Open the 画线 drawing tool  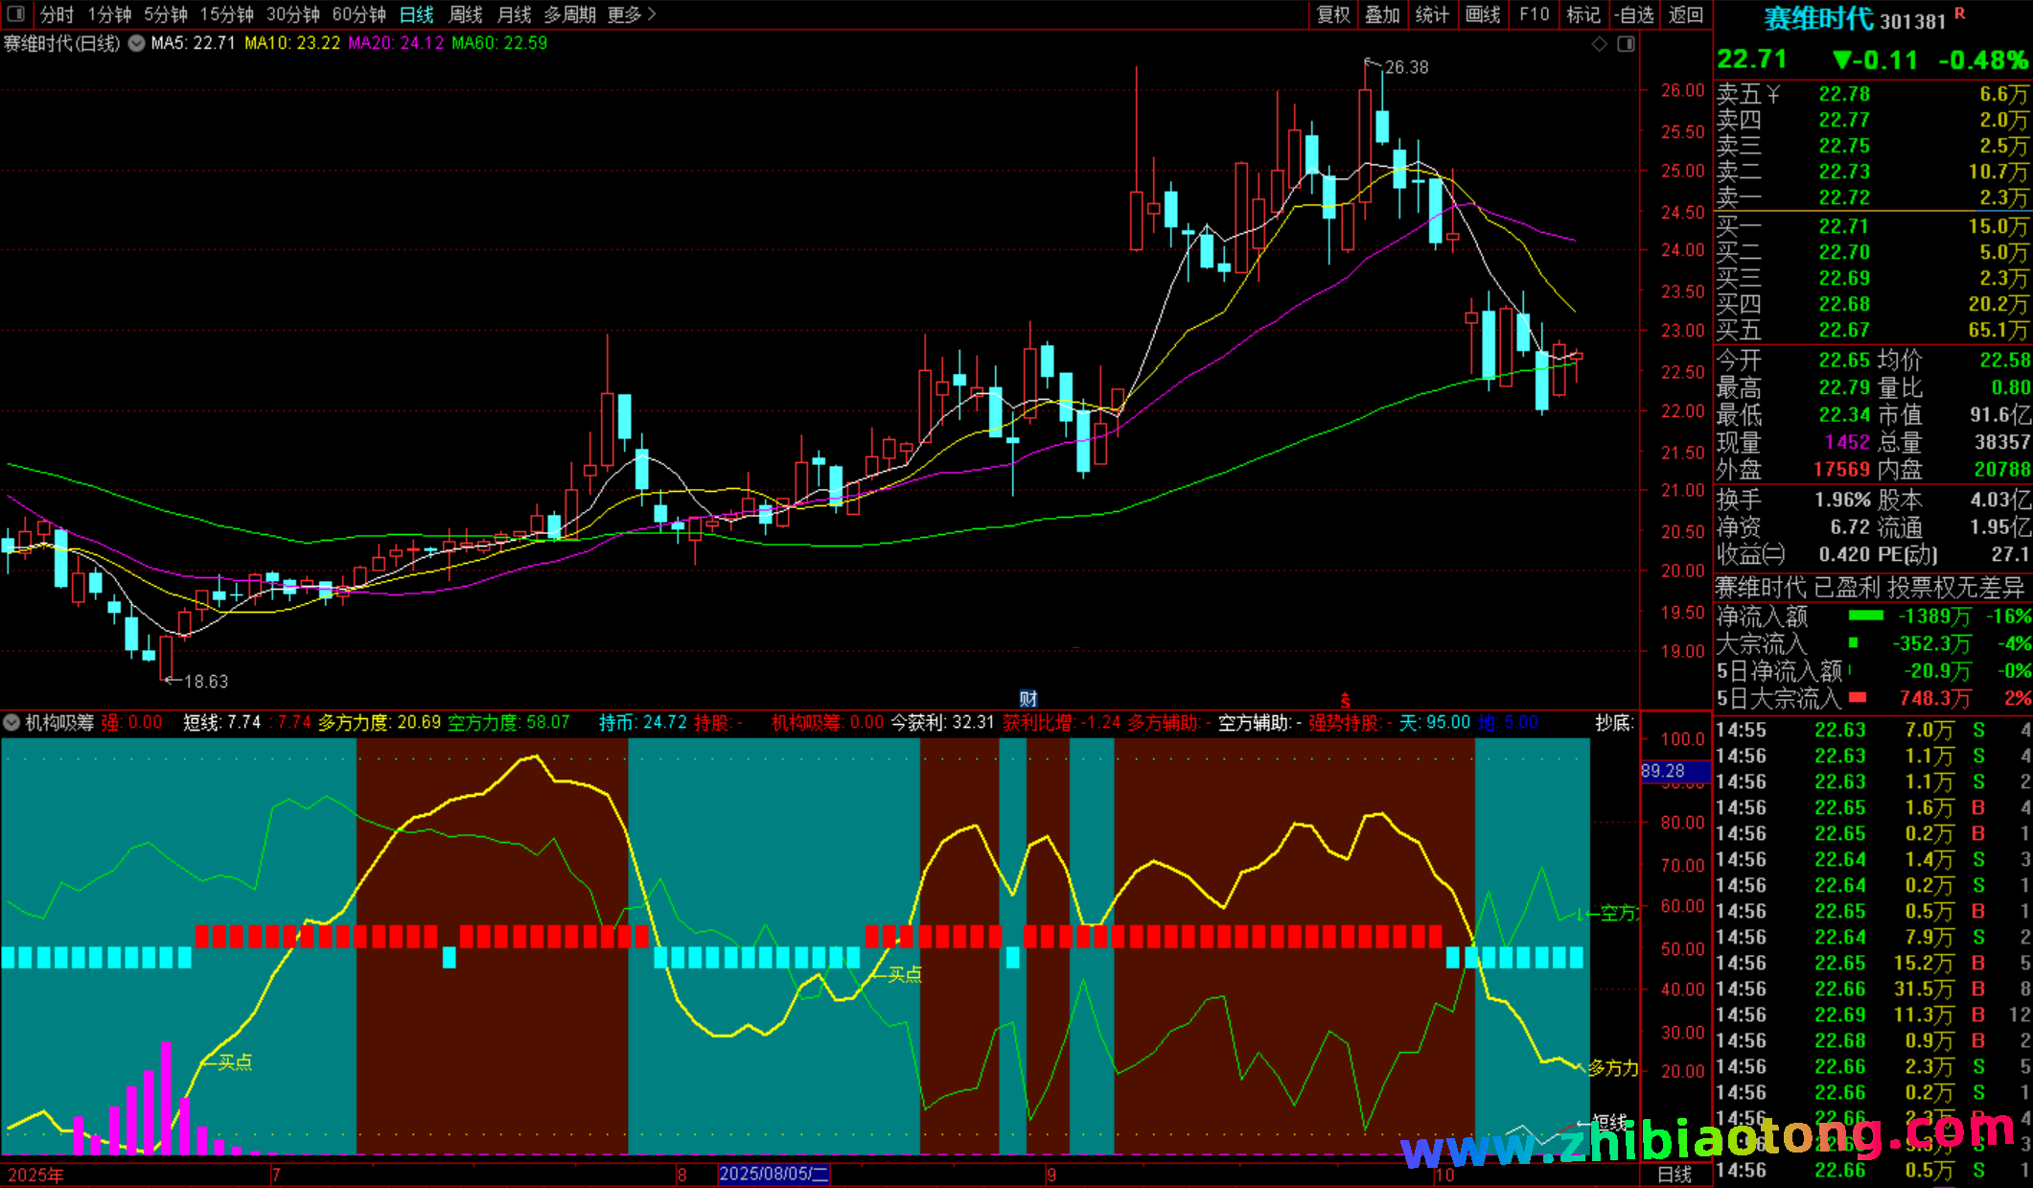tap(1483, 14)
